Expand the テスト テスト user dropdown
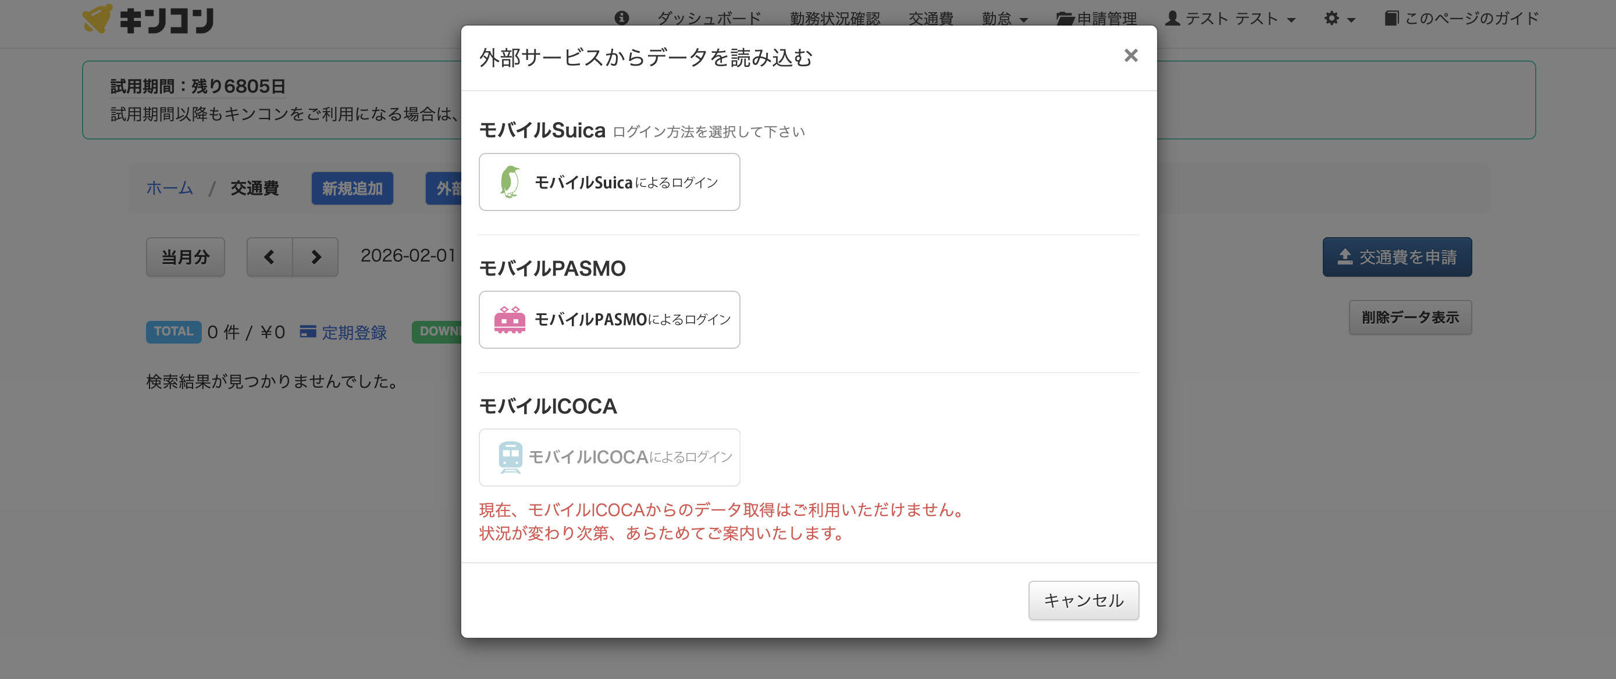The height and width of the screenshot is (679, 1616). (x=1231, y=18)
